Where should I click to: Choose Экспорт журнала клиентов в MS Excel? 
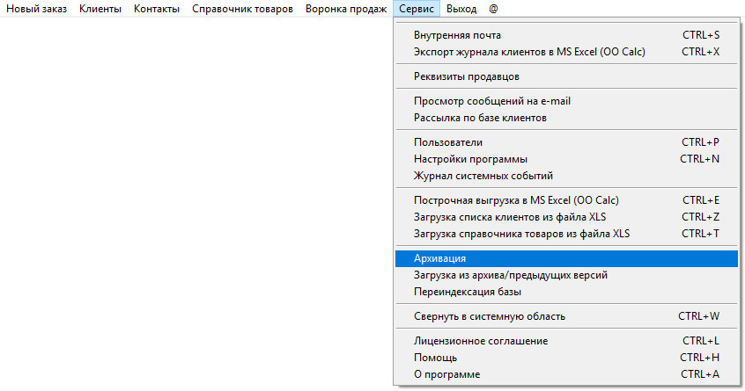click(529, 52)
